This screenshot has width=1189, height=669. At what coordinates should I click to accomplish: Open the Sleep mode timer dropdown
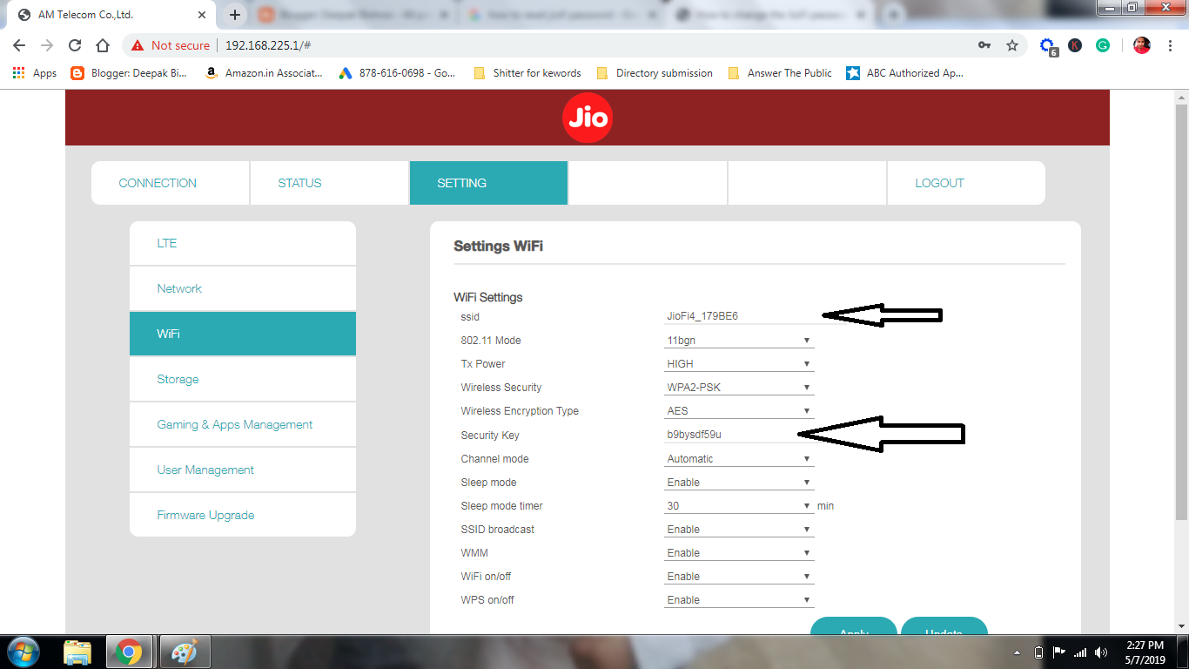[739, 505]
